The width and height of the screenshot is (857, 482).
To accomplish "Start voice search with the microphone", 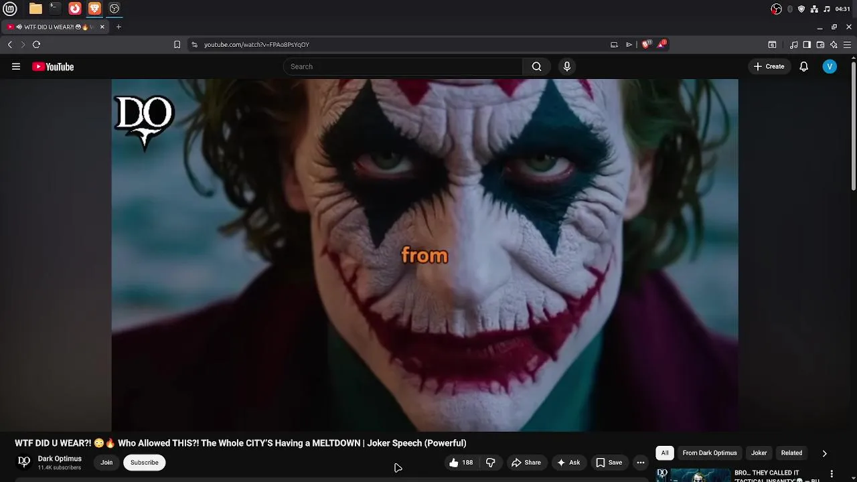I will 567,66.
